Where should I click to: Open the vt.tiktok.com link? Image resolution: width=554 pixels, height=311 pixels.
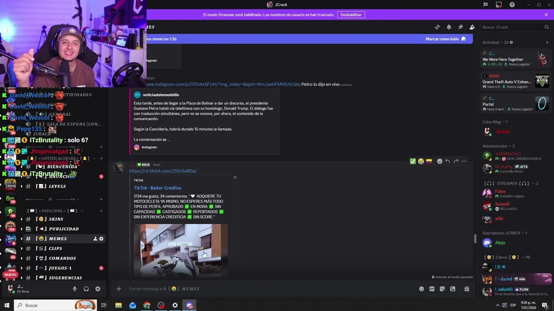(163, 171)
